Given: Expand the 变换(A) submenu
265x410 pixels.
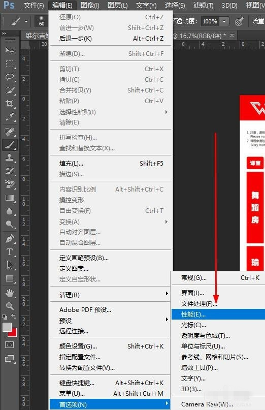Looking at the screenshot, I should [166, 222].
